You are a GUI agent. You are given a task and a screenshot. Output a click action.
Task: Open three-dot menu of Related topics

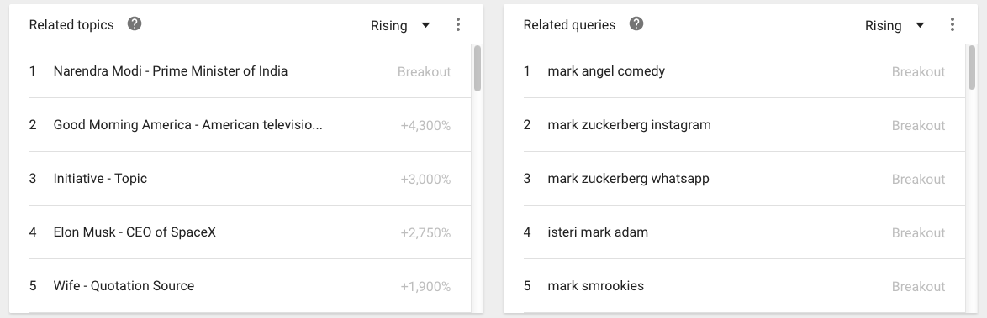(457, 24)
